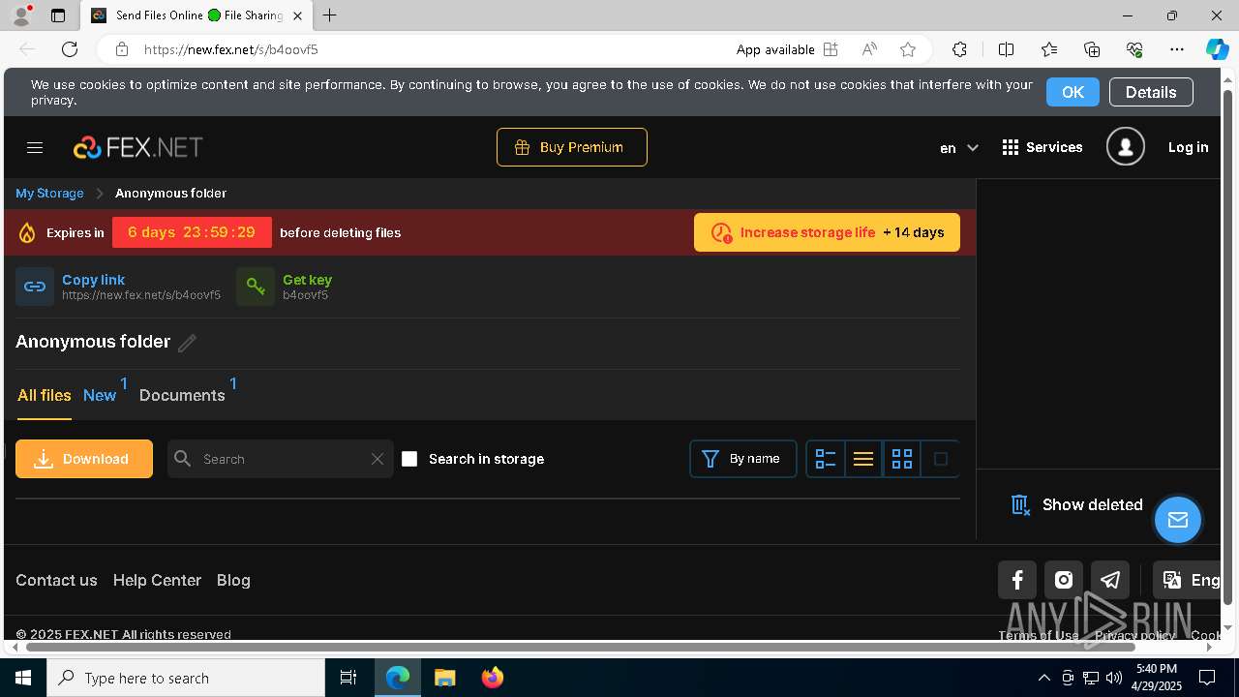The image size is (1239, 697).
Task: Open the tab actions menu icon
Action: pyautogui.click(x=57, y=15)
